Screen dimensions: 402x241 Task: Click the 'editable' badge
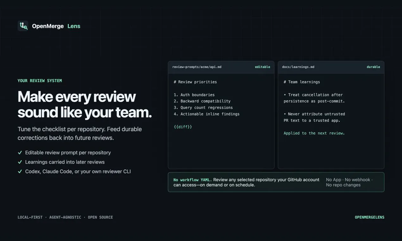click(x=262, y=67)
